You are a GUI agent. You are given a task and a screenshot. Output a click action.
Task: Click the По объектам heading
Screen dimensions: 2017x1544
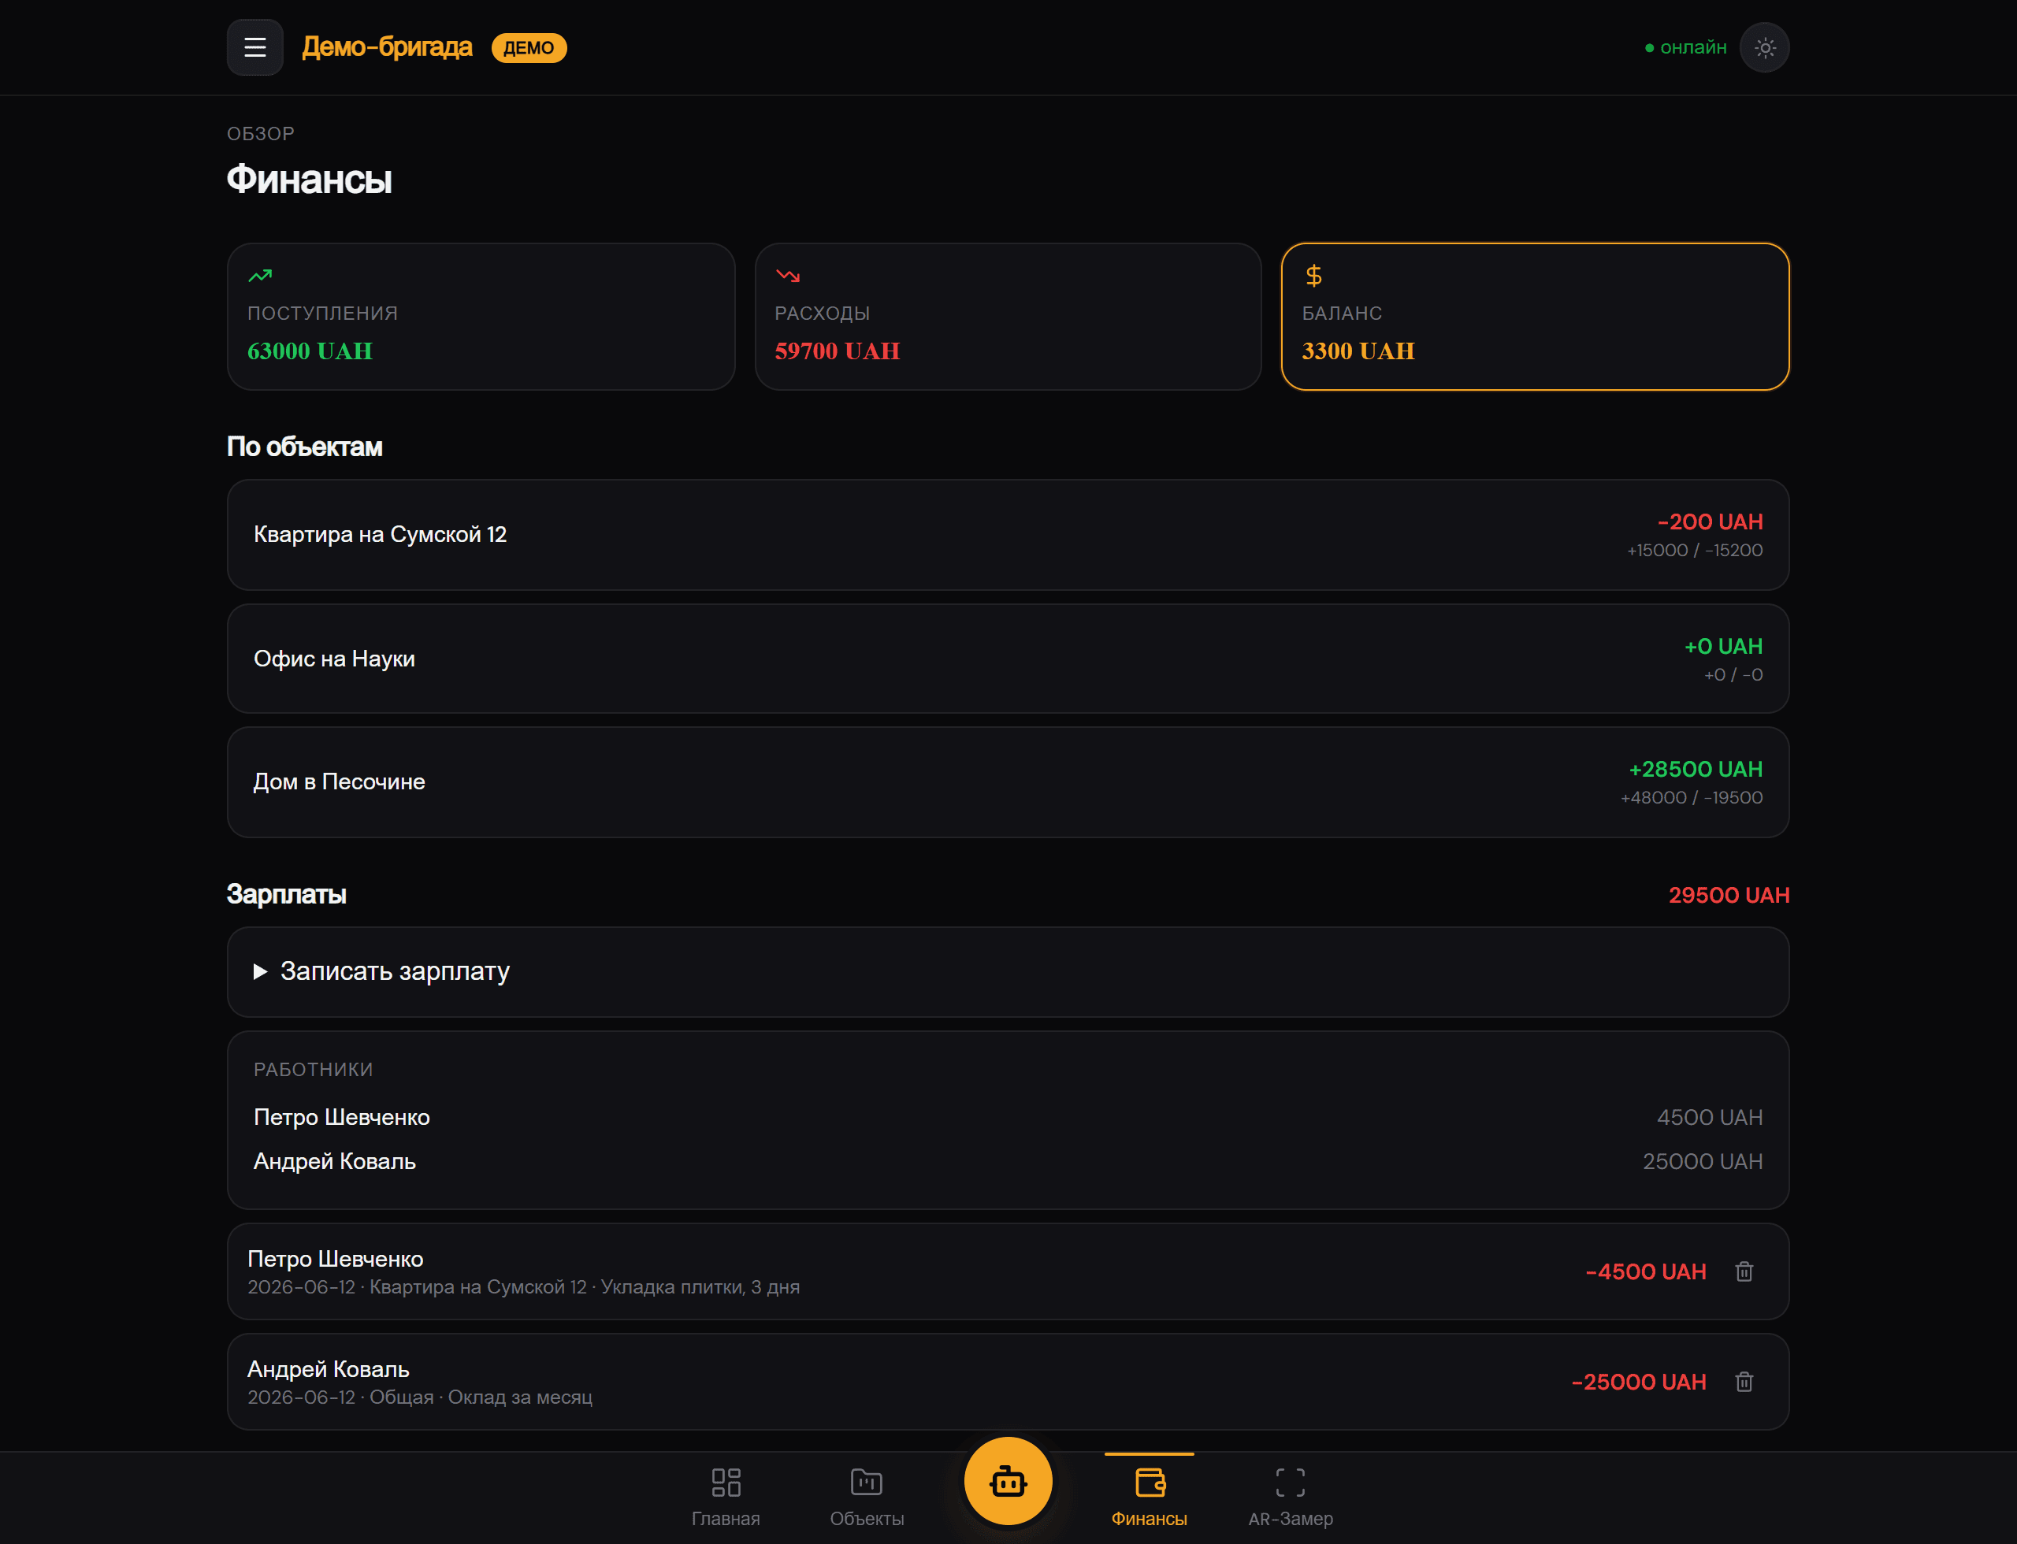pos(304,447)
